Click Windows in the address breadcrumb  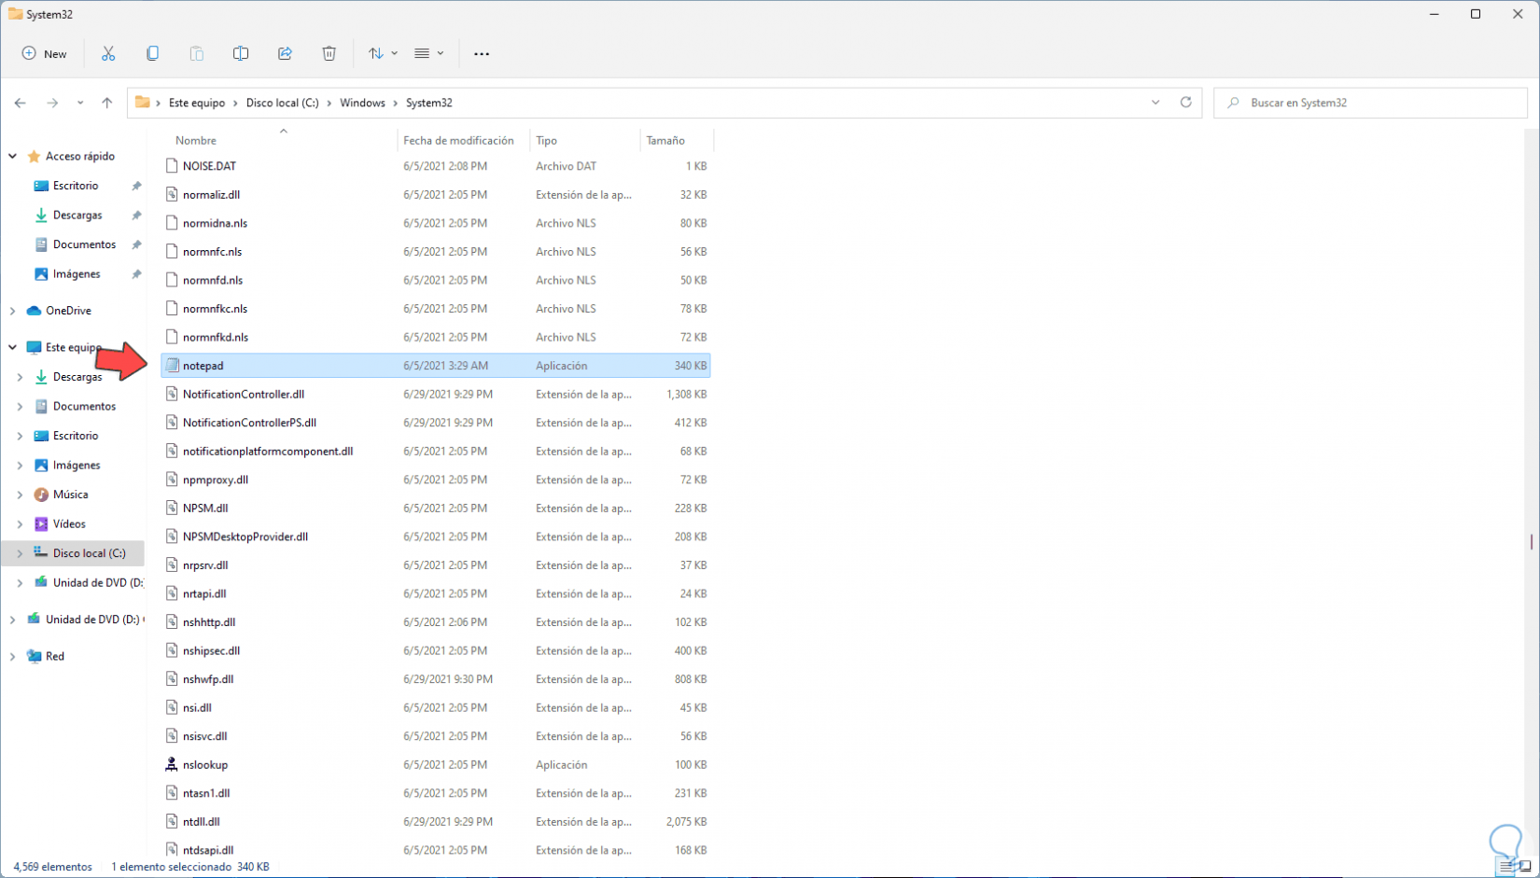tap(362, 103)
